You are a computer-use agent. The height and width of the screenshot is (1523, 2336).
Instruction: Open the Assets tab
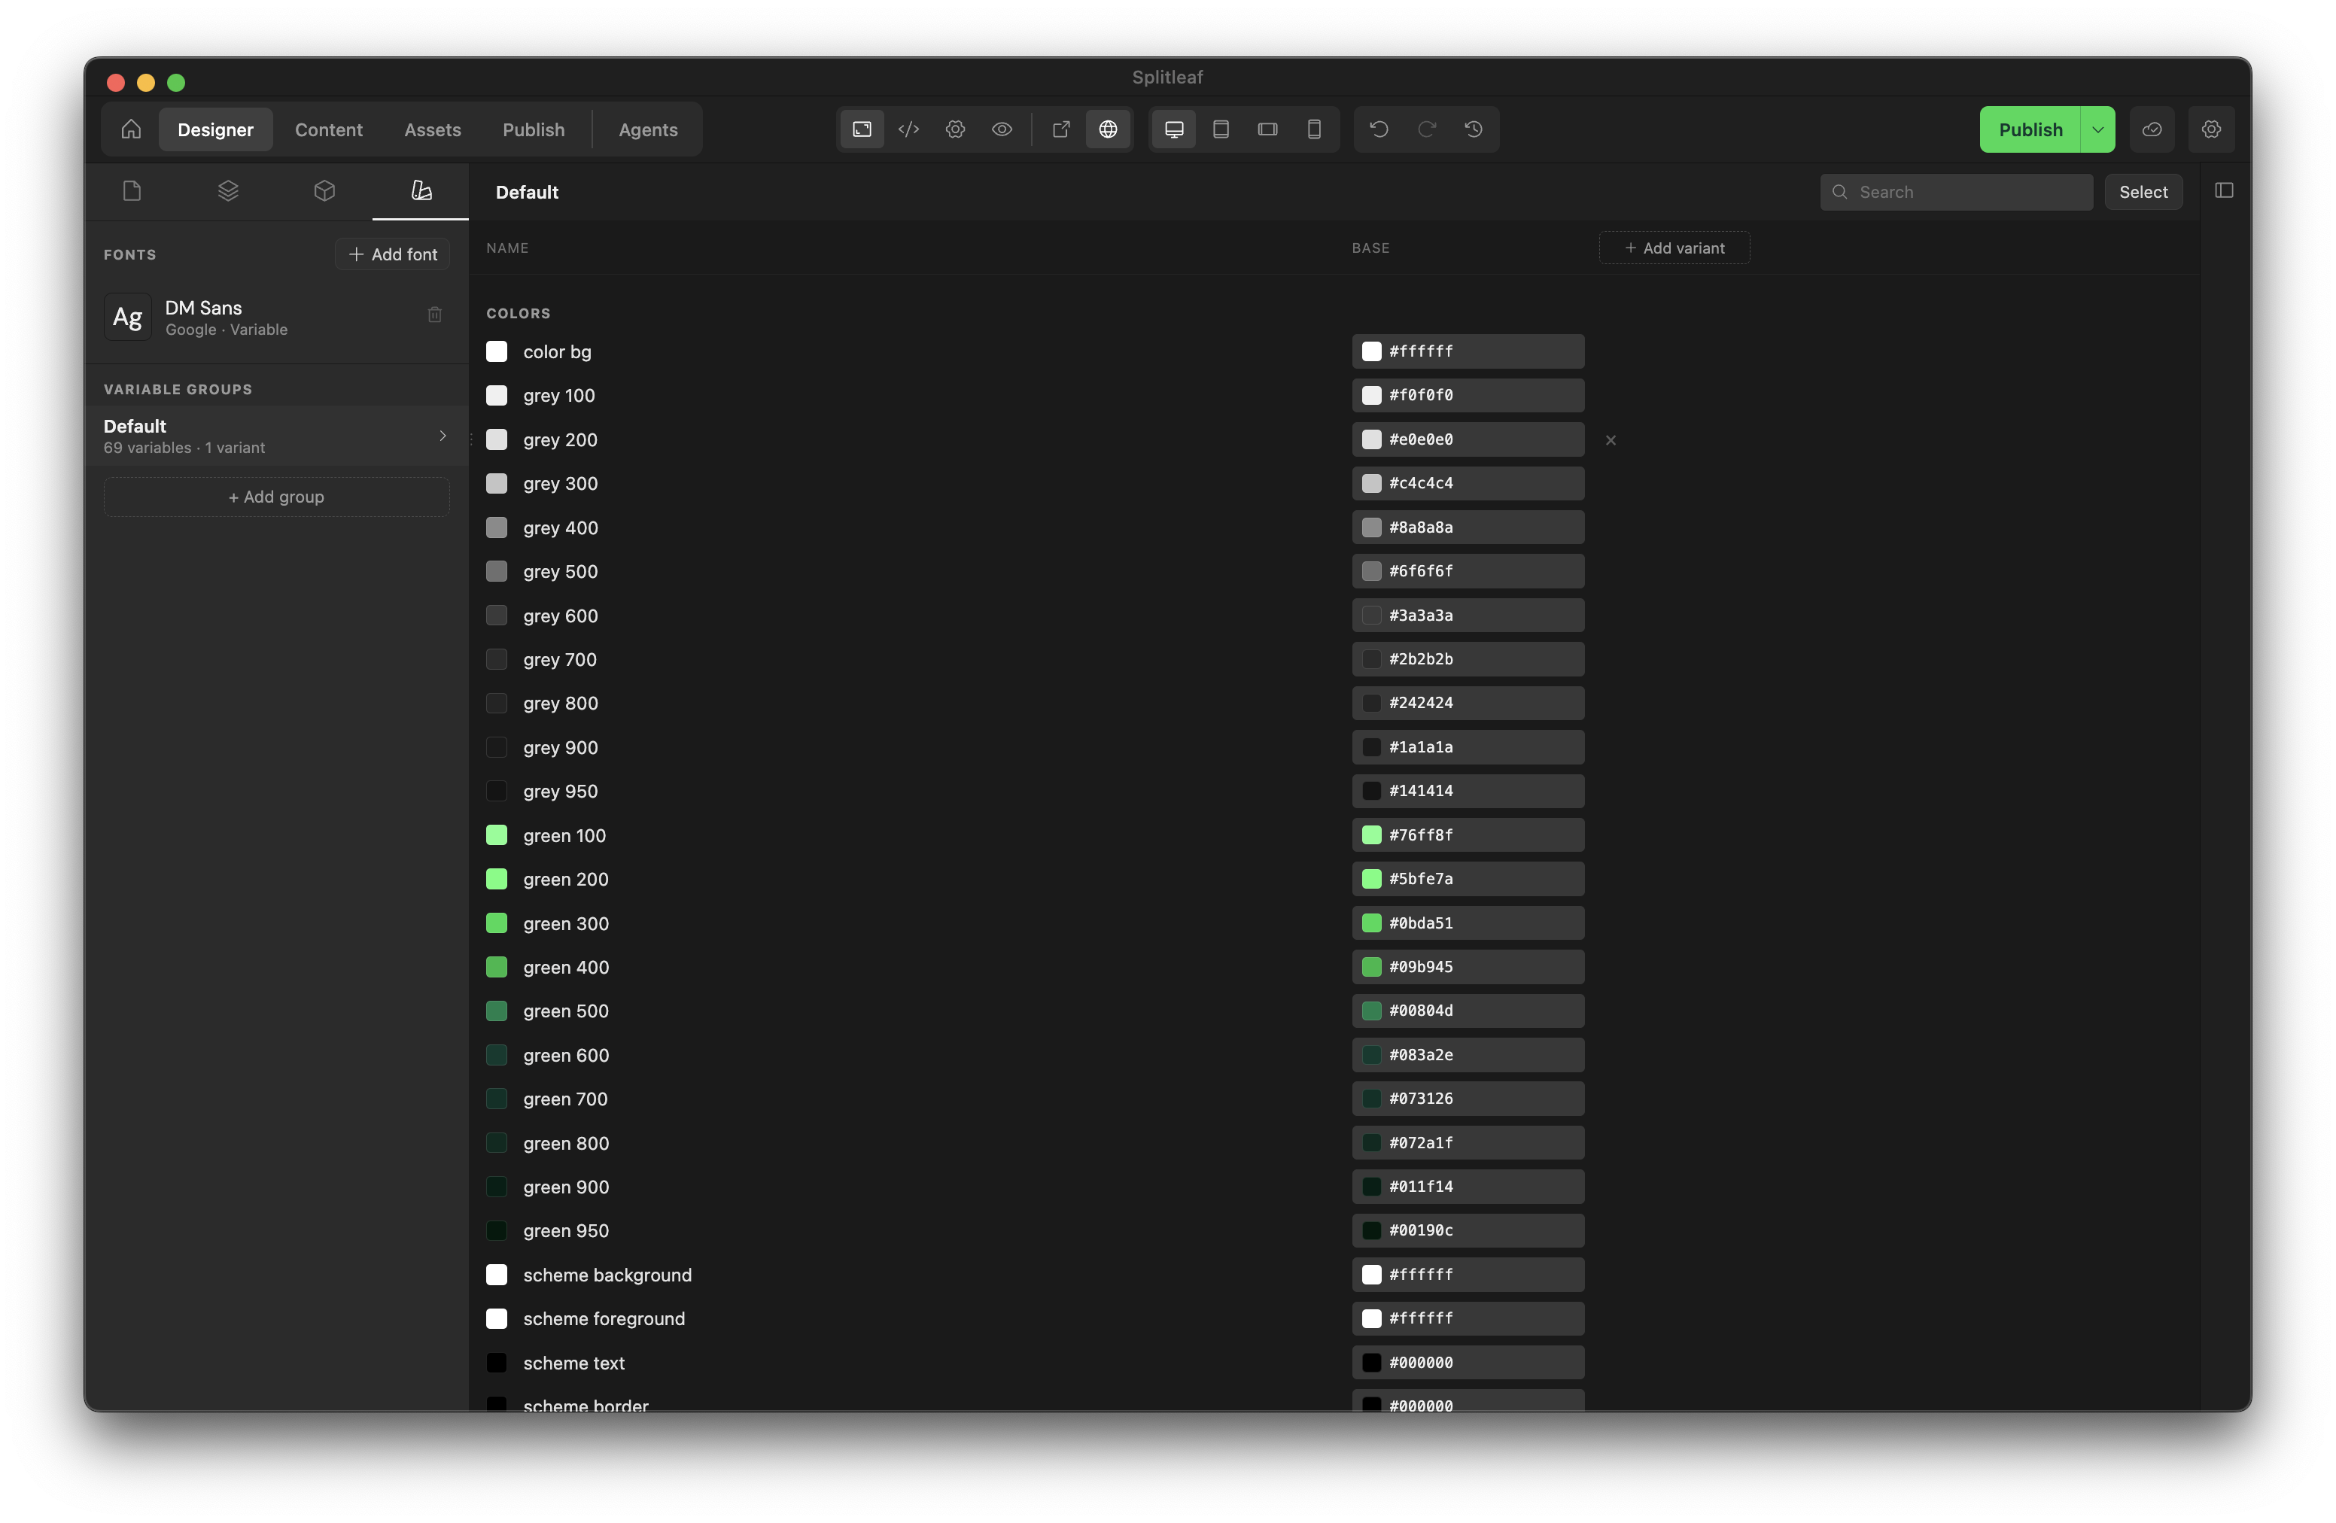click(x=433, y=129)
